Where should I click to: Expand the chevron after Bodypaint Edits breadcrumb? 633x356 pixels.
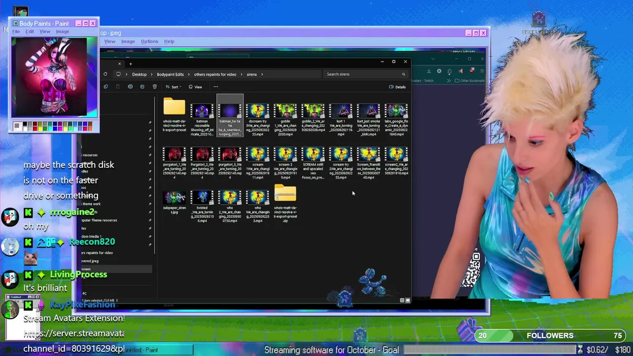[189, 74]
